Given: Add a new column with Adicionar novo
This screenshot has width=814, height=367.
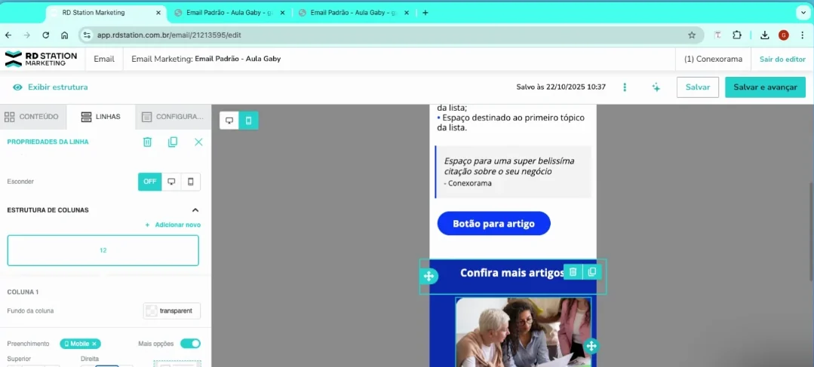Looking at the screenshot, I should pos(173,225).
